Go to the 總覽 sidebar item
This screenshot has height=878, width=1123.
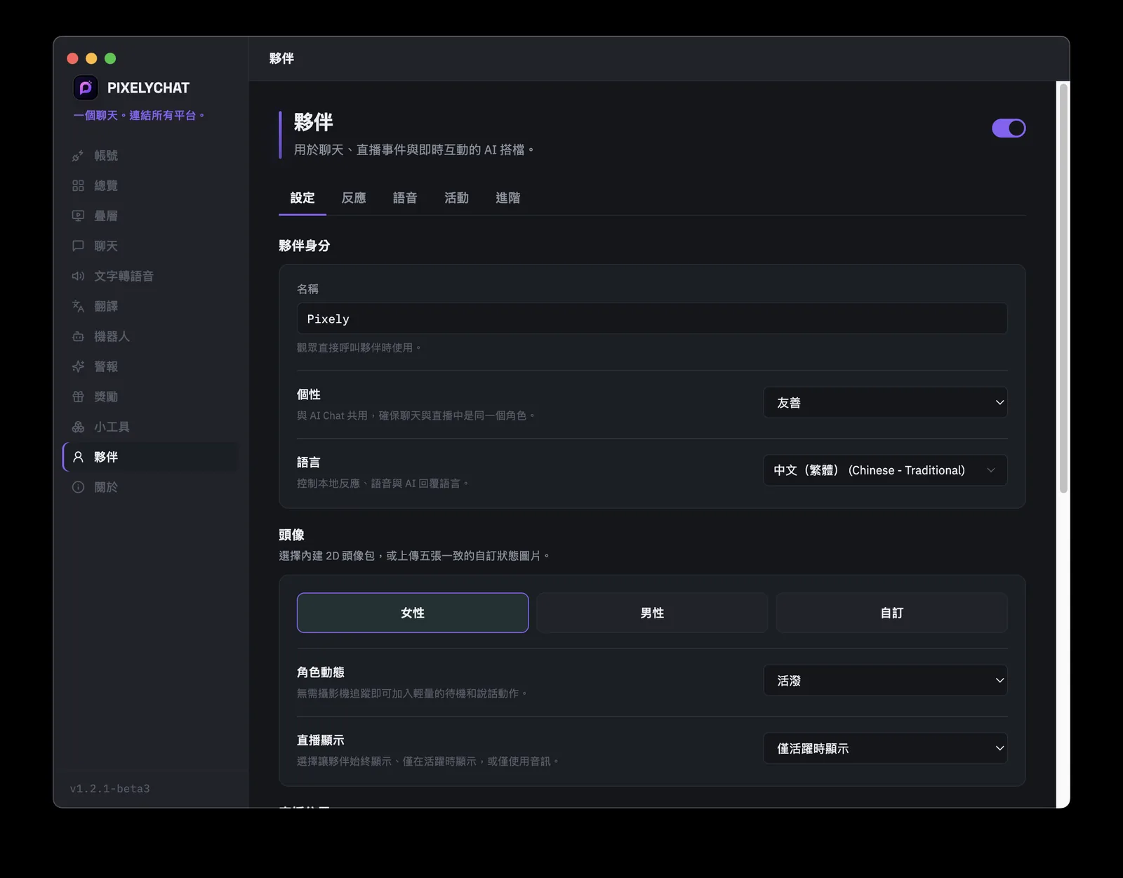pos(150,186)
